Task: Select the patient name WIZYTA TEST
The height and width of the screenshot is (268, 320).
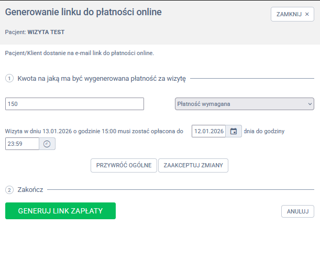Action: 46,32
